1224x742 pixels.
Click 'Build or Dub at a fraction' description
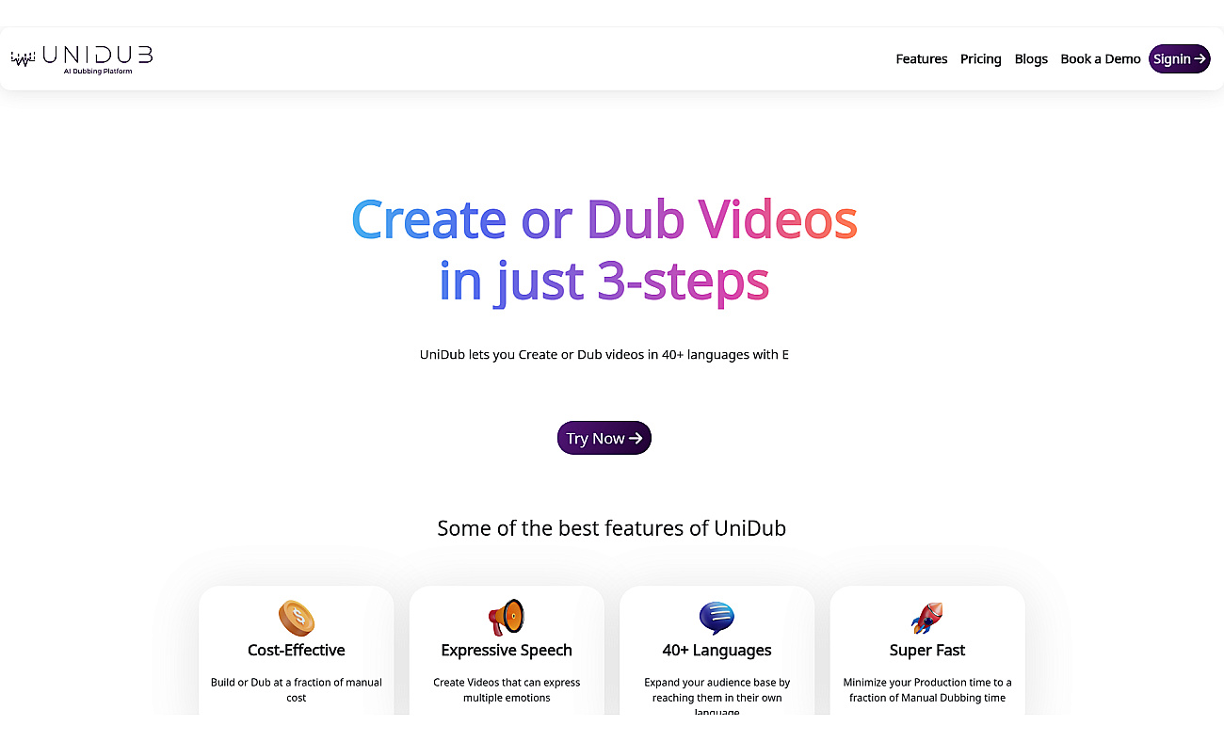[x=297, y=690]
